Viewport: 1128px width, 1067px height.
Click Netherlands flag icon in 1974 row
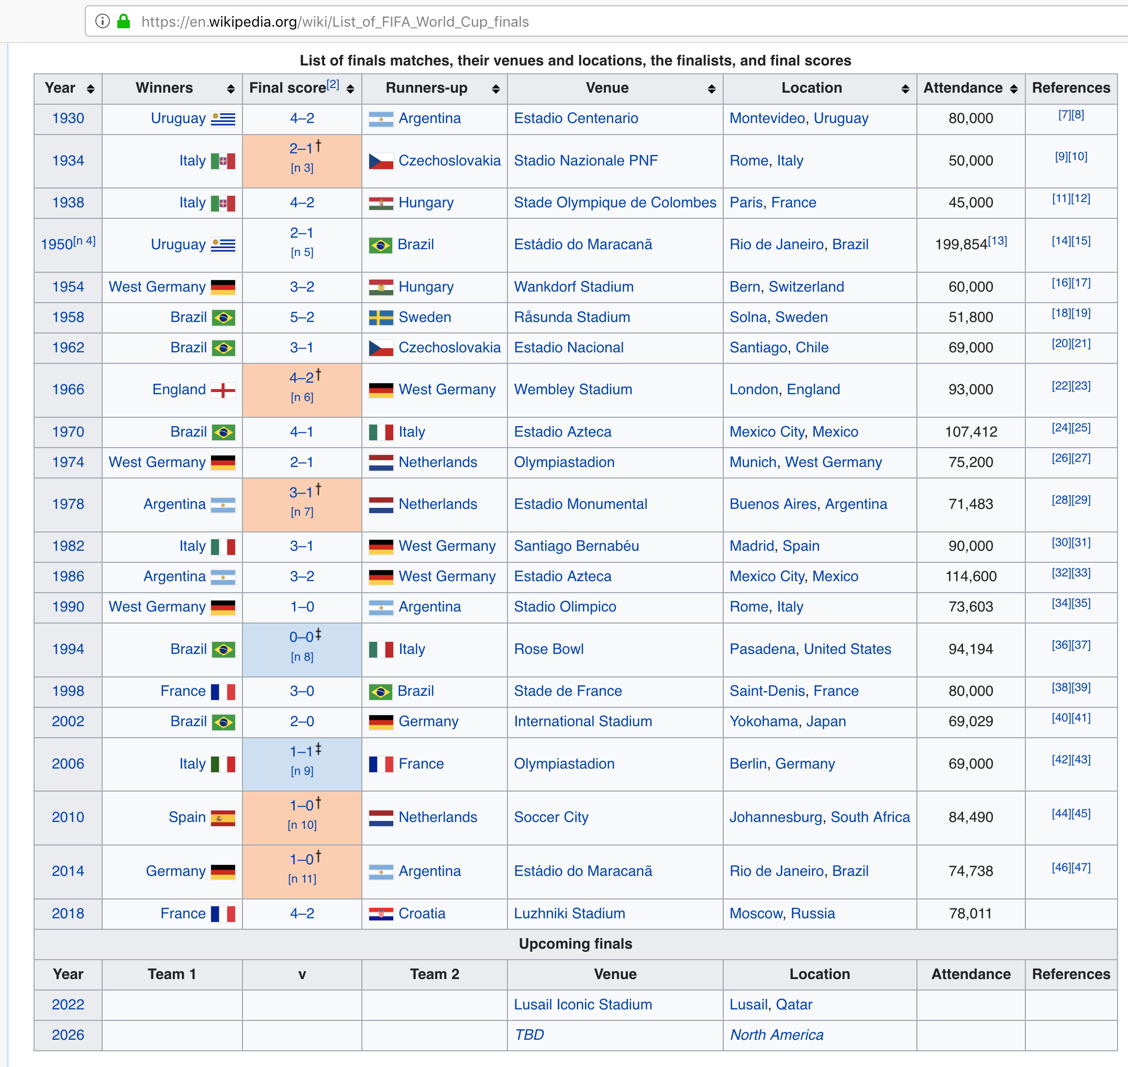pos(381,462)
